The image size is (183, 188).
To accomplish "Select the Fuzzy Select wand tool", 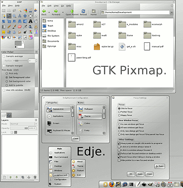I will tap(20, 10).
